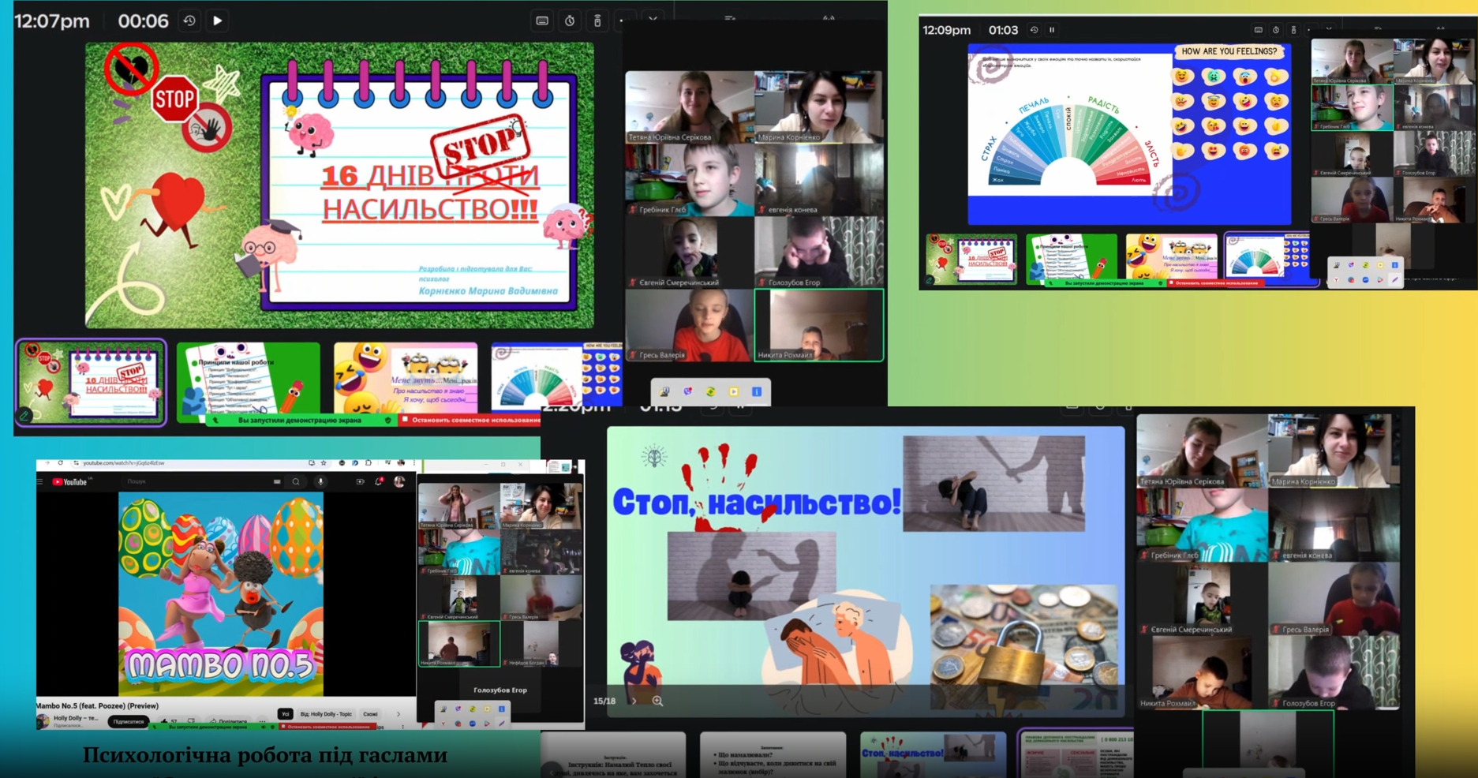The width and height of the screenshot is (1478, 778).
Task: Select highlighted Никита Рохмаил tile in the 12:07pm call
Action: click(819, 325)
